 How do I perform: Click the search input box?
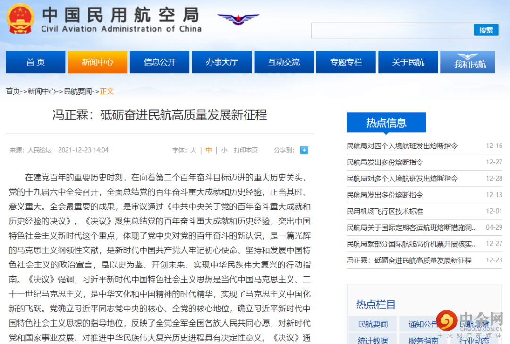coord(392,30)
